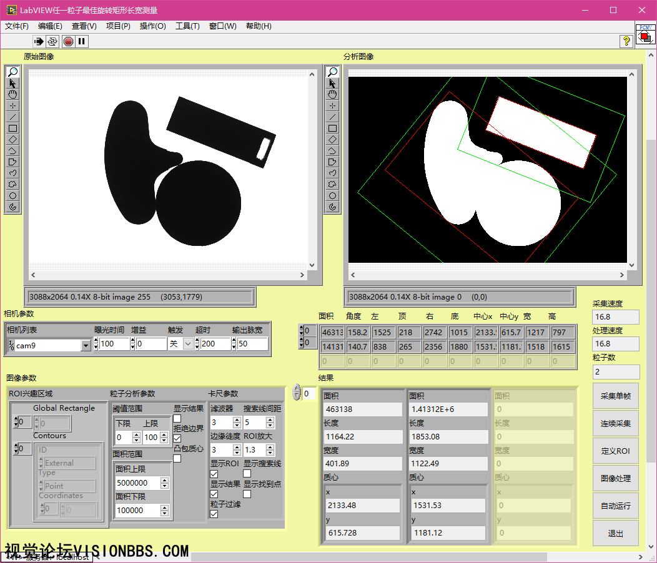
Task: Open context help with the question mark icon
Action: tap(626, 41)
